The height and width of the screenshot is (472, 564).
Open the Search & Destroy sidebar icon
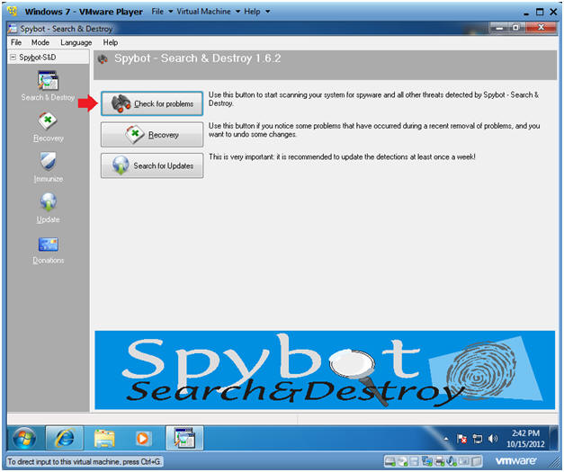coord(48,81)
